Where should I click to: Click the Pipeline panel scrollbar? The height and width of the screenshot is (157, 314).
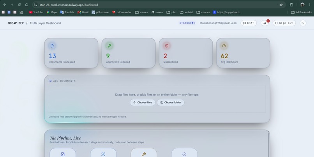pyautogui.click(x=269, y=144)
